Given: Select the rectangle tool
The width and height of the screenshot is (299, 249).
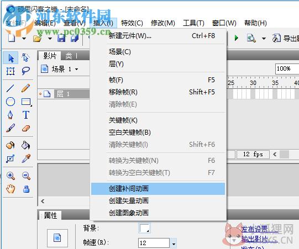Looking at the screenshot, I should [26, 102].
